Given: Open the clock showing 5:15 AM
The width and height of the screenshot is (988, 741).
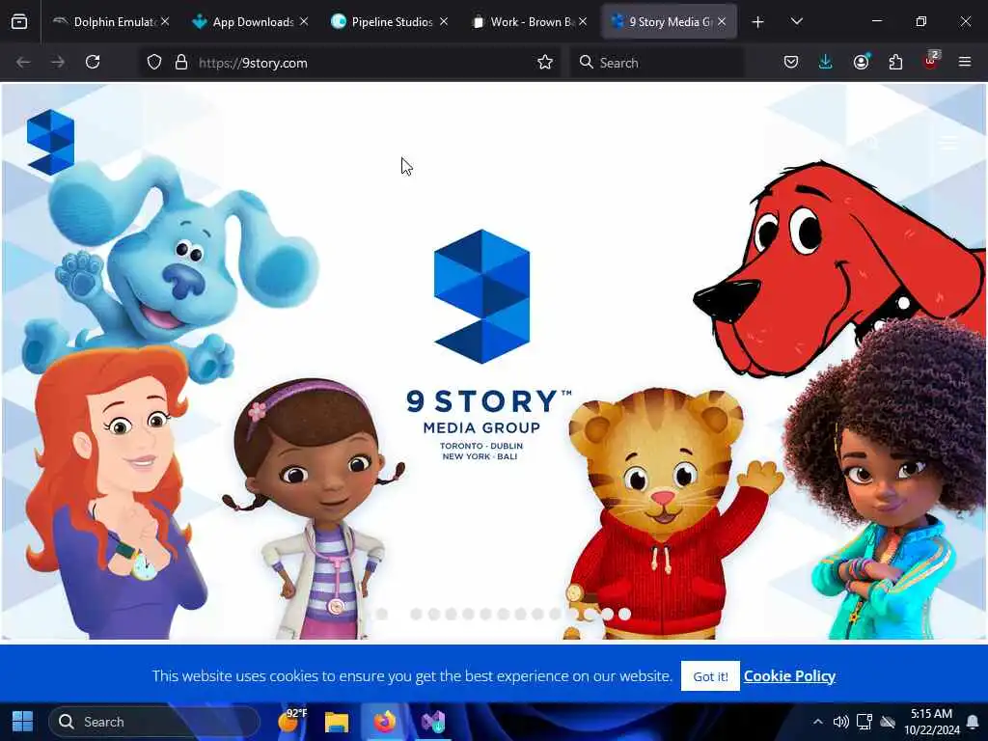Looking at the screenshot, I should (x=931, y=722).
